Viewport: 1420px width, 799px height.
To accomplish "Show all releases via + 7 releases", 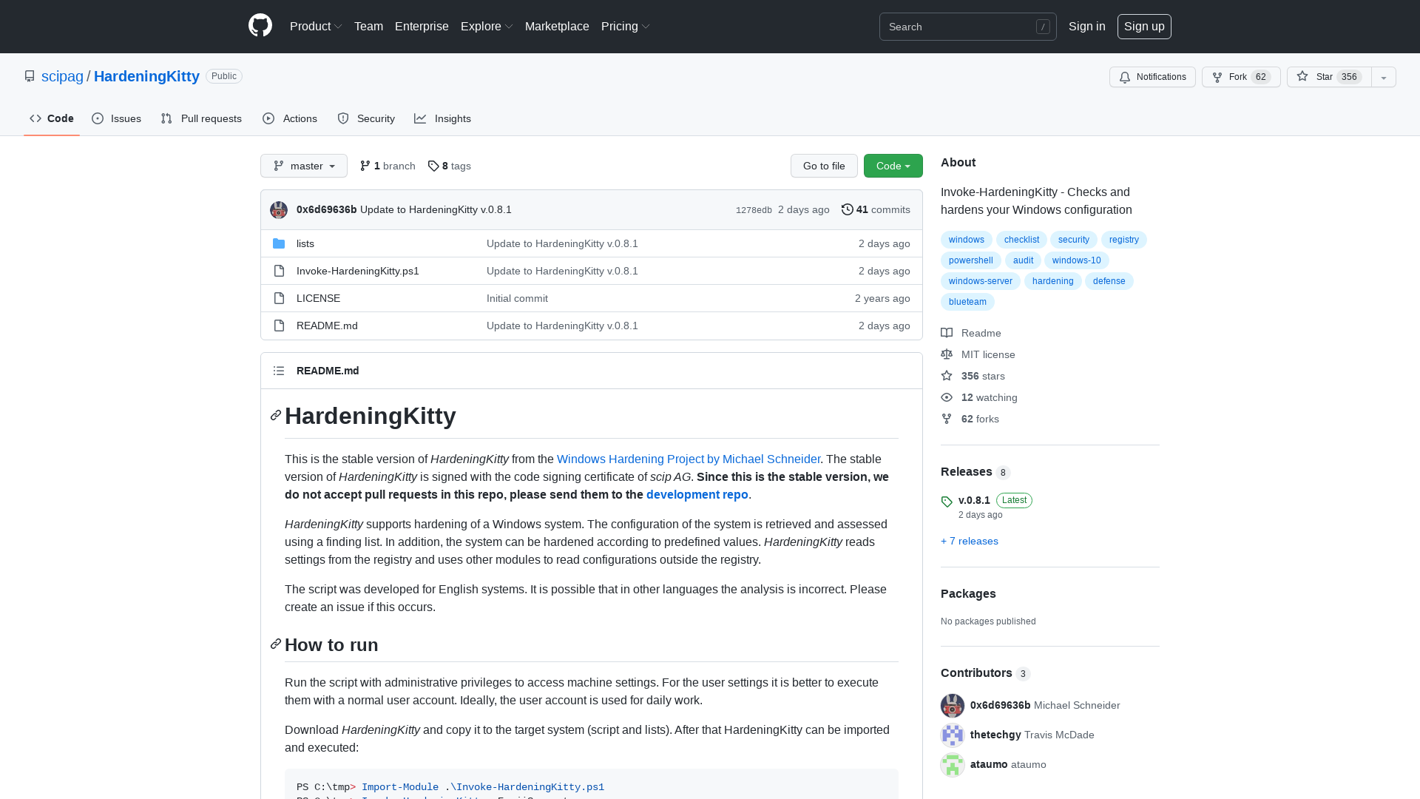I will (969, 541).
